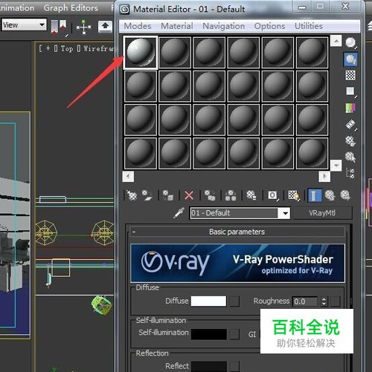This screenshot has width=372, height=372.
Task: Click upload arrow icon in main toolbar
Action: click(105, 26)
